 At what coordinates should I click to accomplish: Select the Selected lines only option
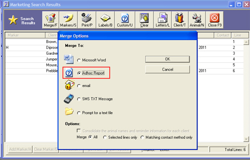click(x=105, y=137)
